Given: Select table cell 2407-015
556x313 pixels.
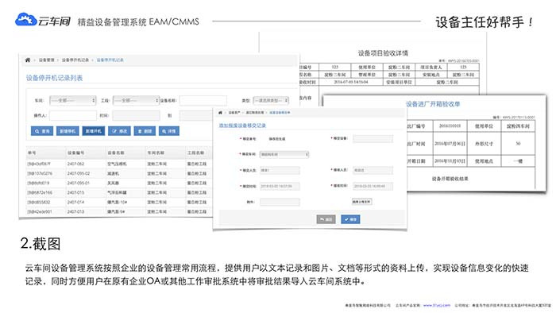Looking at the screenshot, I should coord(75,192).
